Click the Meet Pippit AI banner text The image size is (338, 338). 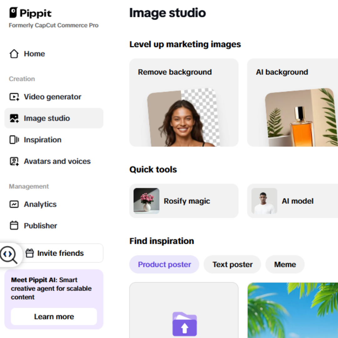pyautogui.click(x=51, y=289)
